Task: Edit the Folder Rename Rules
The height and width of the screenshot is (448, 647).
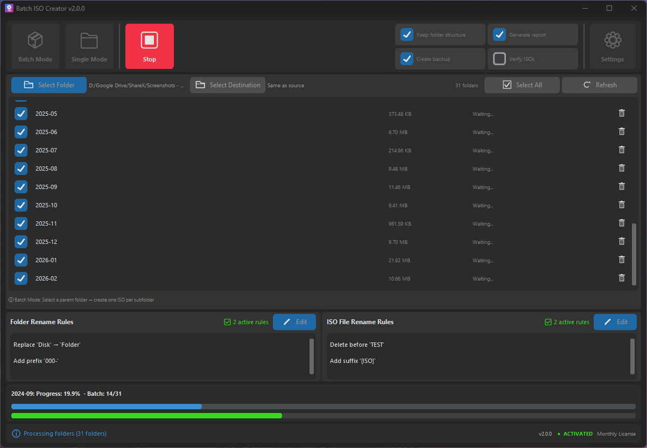Action: click(x=294, y=322)
